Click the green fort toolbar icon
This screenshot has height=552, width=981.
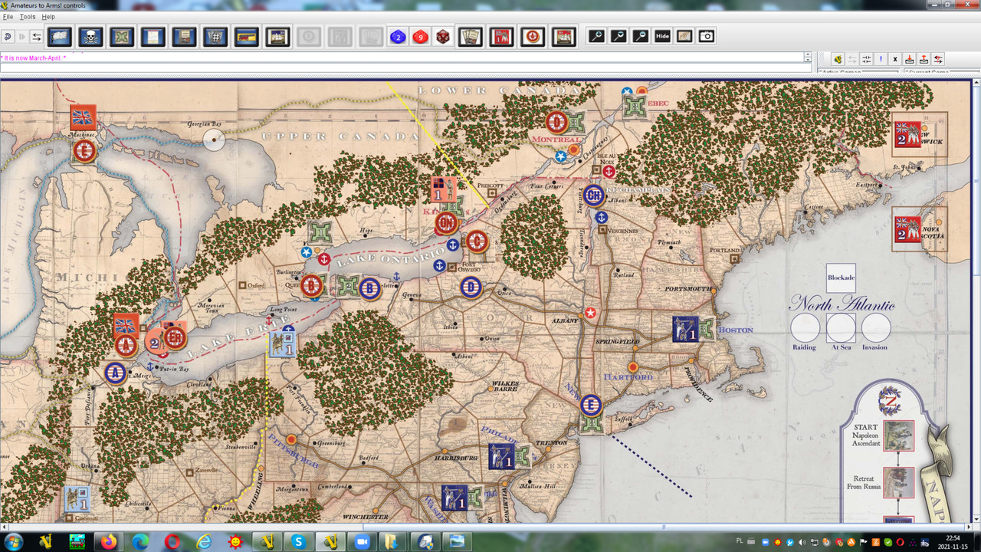coord(122,36)
